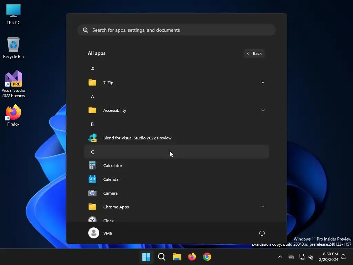This screenshot has height=265, width=353.
Task: Click the search apps and settings field
Action: pyautogui.click(x=176, y=30)
